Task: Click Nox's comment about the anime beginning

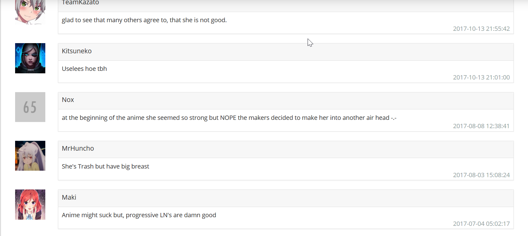Action: coord(229,118)
